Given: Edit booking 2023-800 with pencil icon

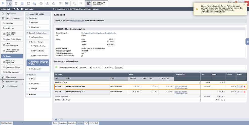Looking at the screenshot, I should [241, 87].
